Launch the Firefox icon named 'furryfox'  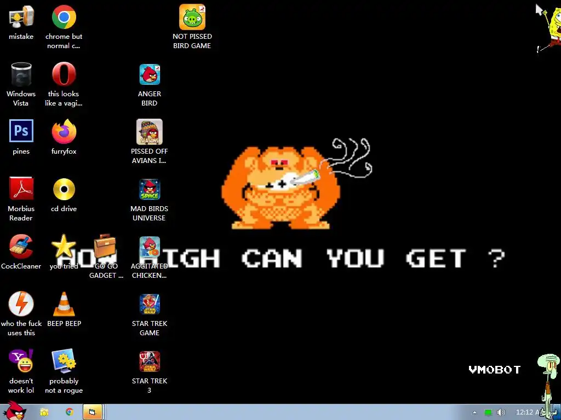(x=64, y=131)
